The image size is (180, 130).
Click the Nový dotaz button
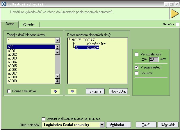118,91
